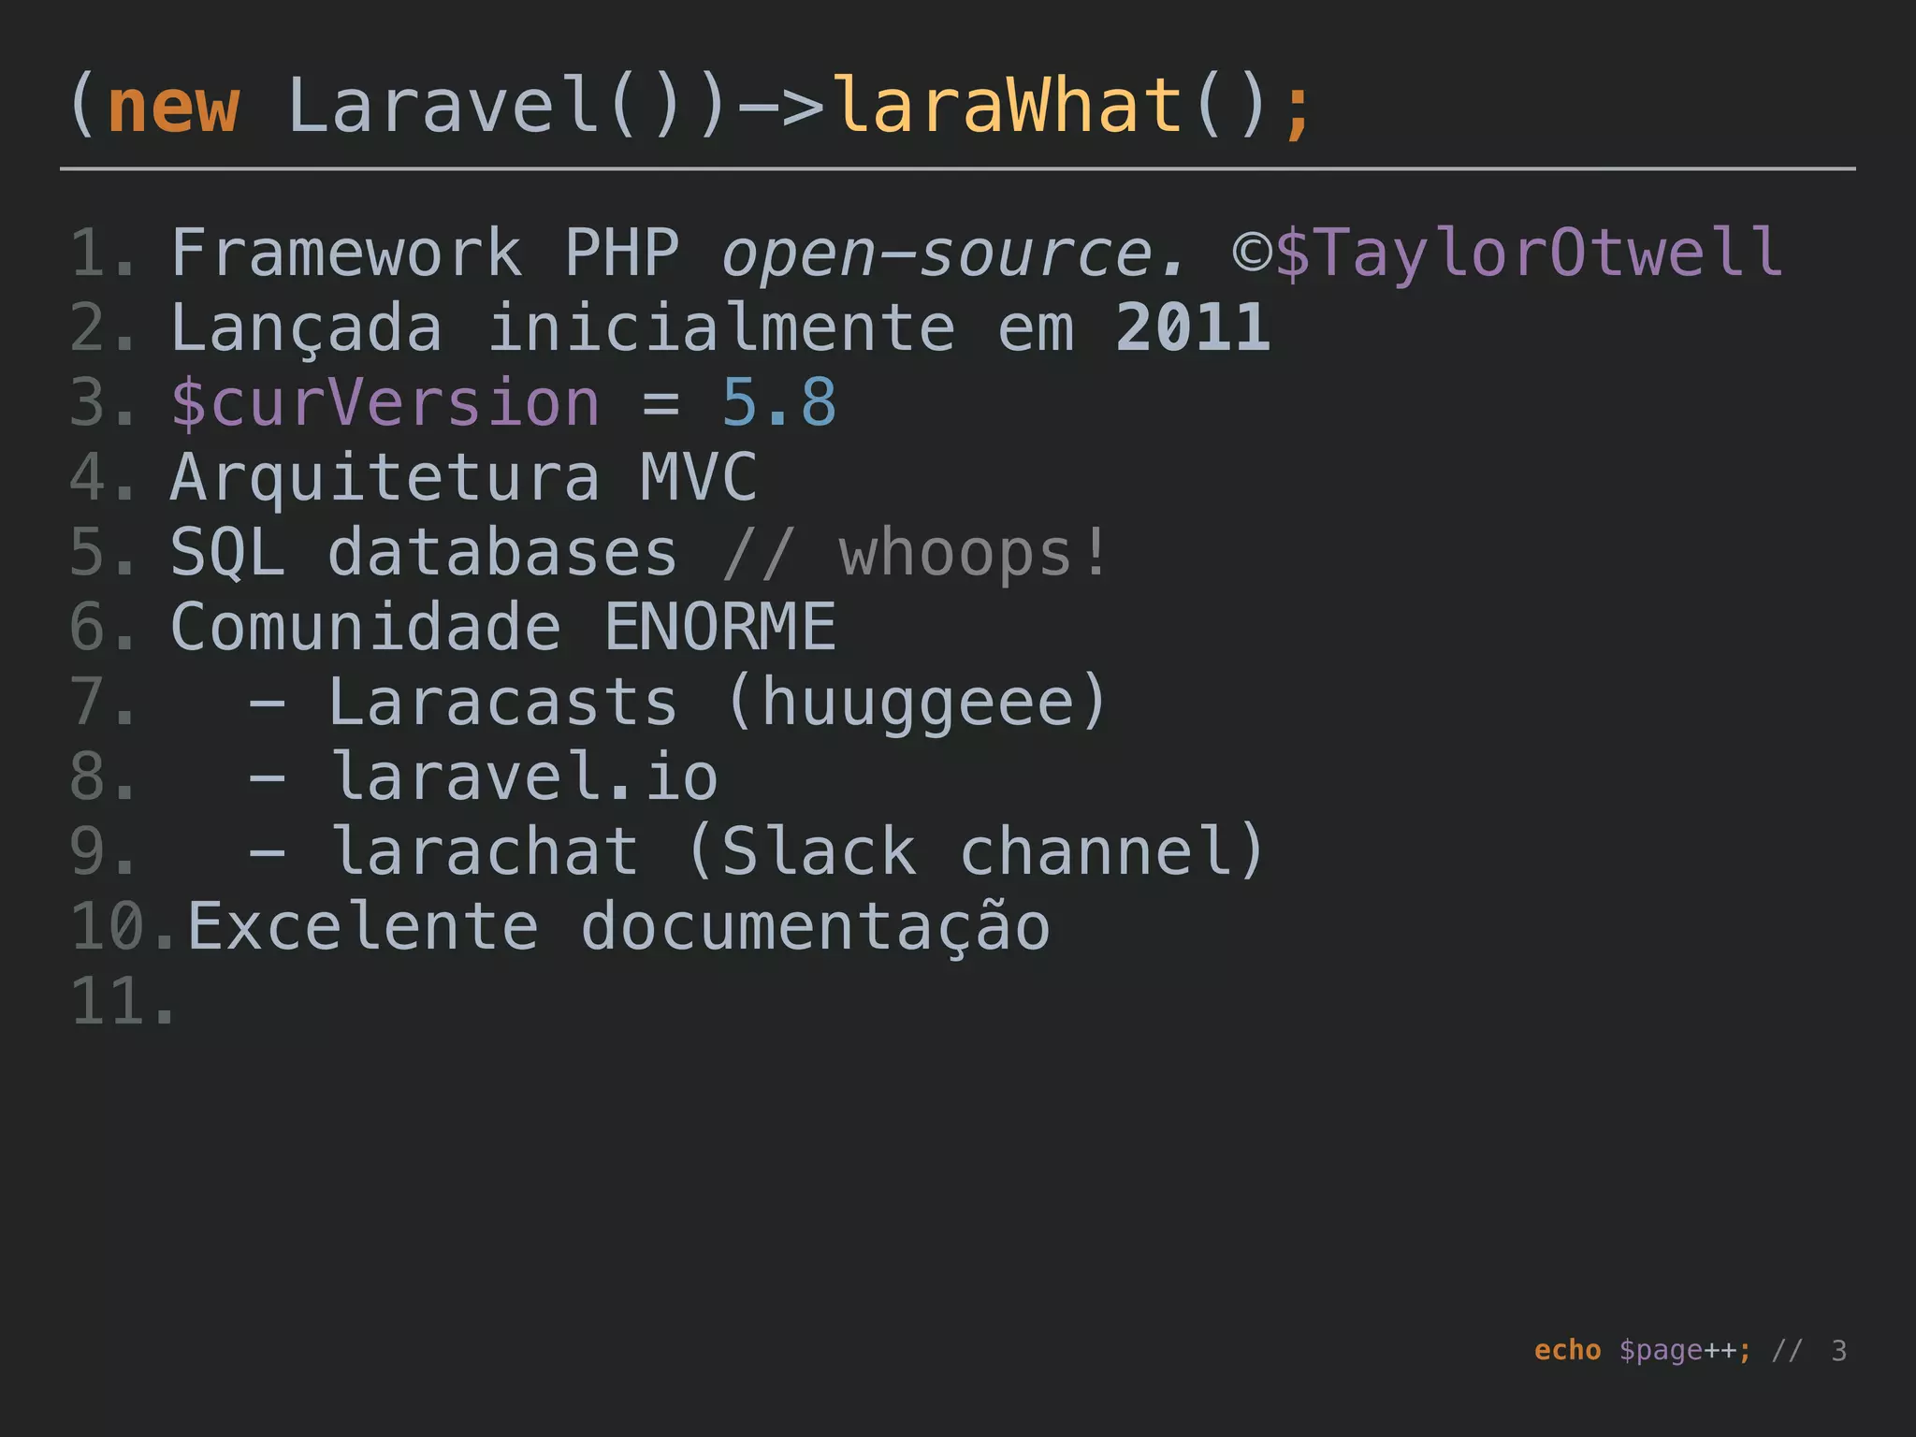
Task: Click the blue version number '5.8'
Action: (779, 403)
